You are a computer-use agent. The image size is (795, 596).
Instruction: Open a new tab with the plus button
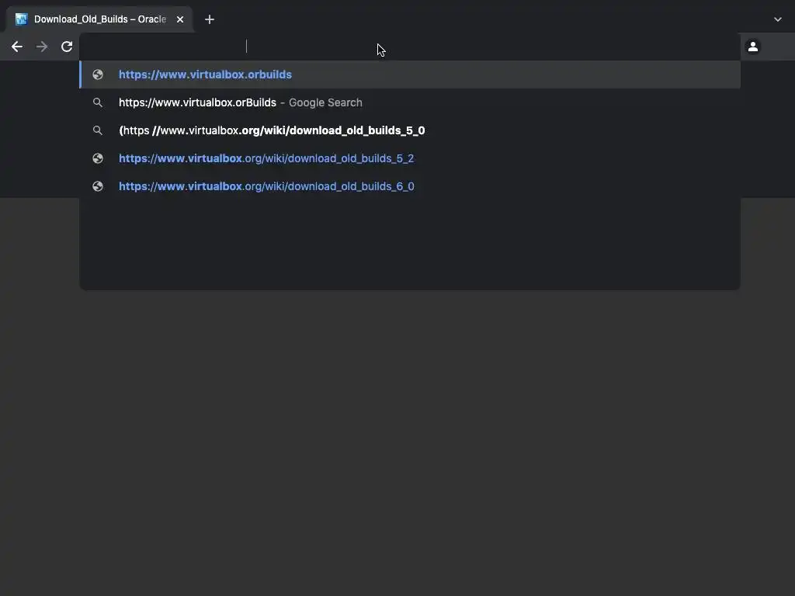pyautogui.click(x=210, y=19)
